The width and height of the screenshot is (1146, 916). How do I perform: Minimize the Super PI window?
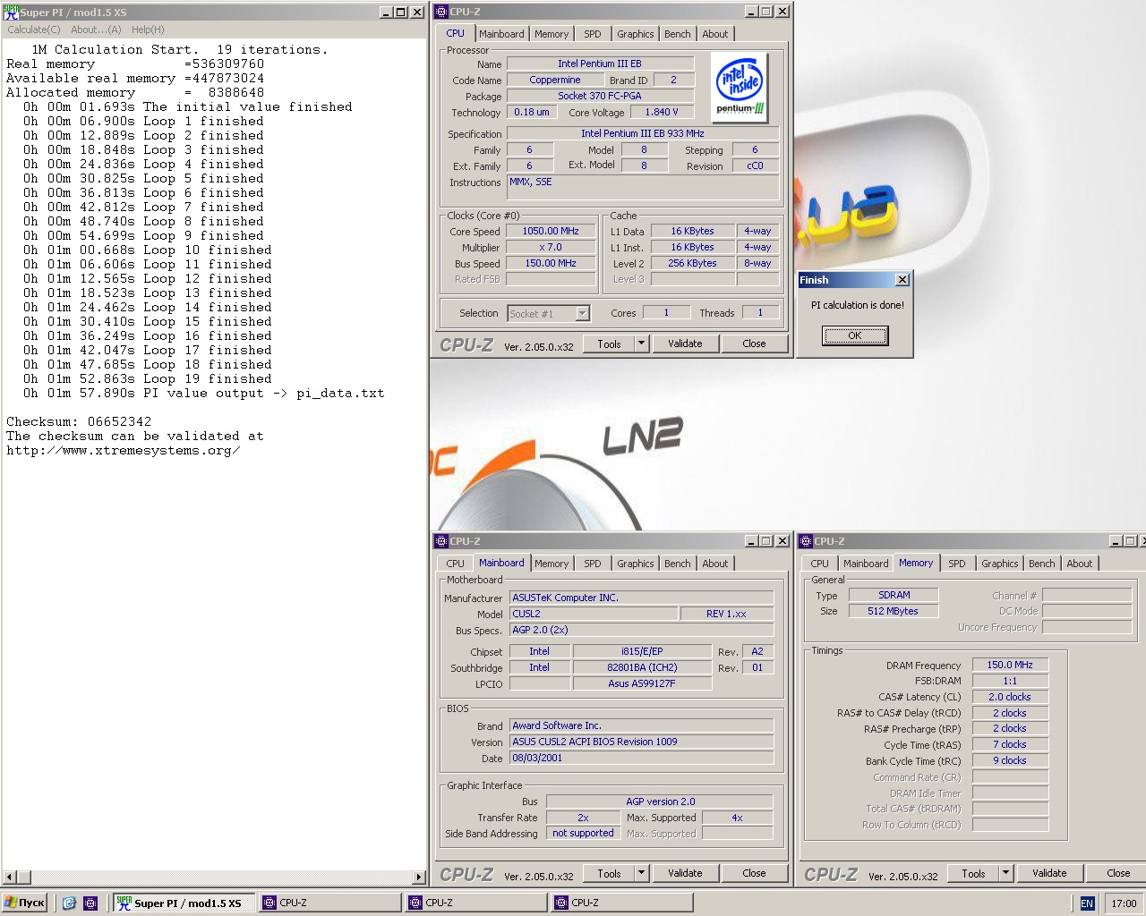click(386, 12)
